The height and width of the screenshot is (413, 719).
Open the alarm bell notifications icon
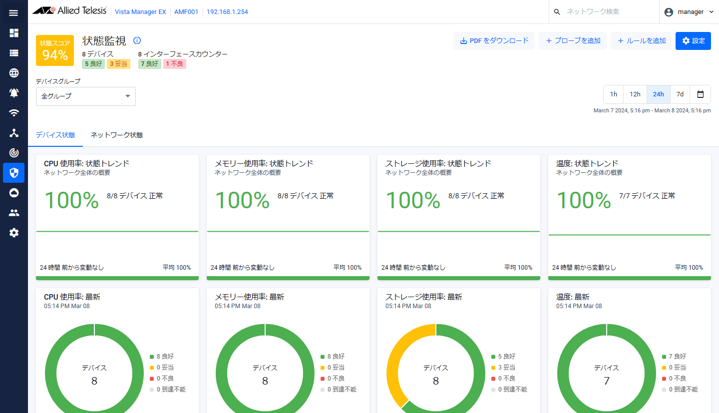point(14,93)
